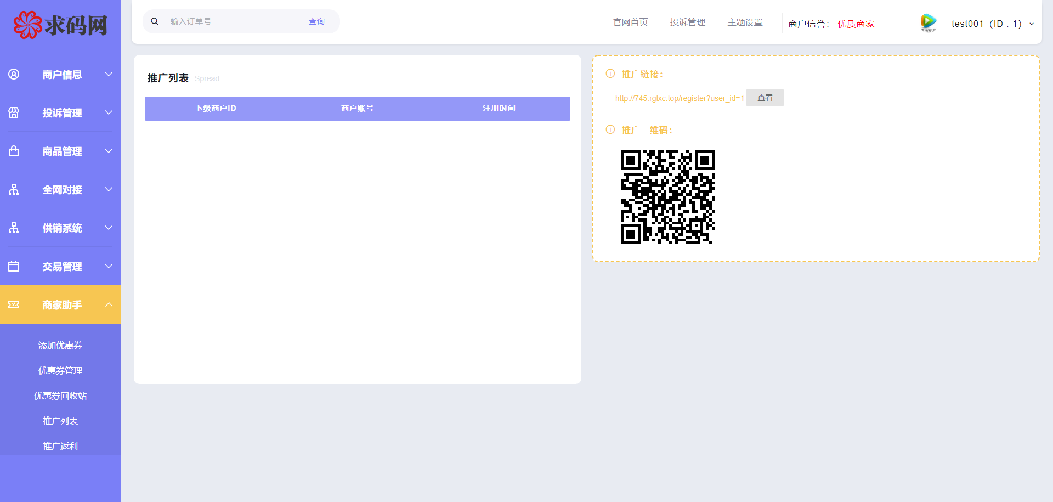Expand the 全网对接 chevron
This screenshot has height=502, width=1053.
click(109, 189)
